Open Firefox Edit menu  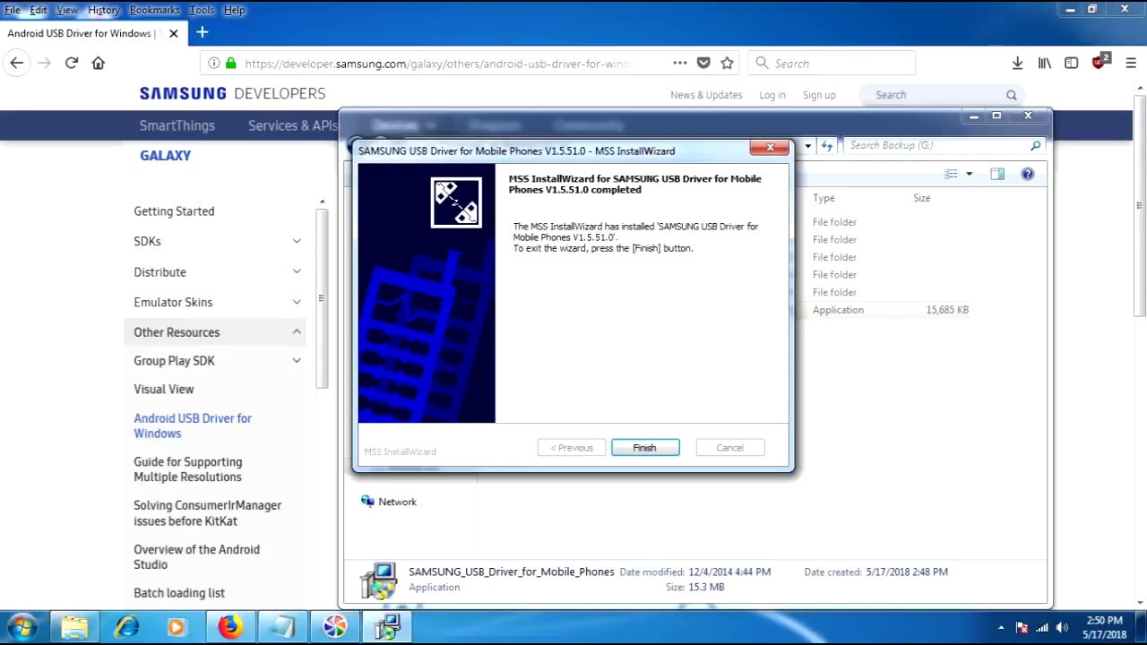(38, 10)
